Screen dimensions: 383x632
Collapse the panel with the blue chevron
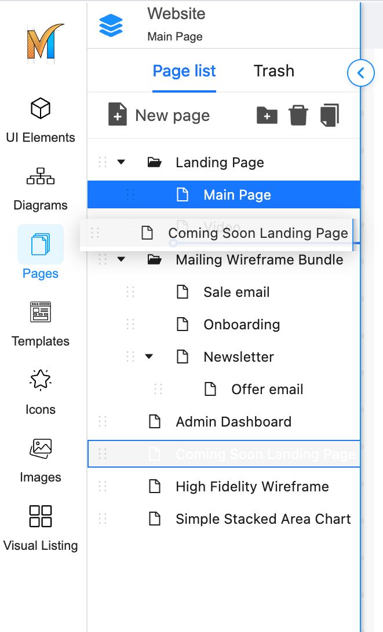[x=361, y=73]
